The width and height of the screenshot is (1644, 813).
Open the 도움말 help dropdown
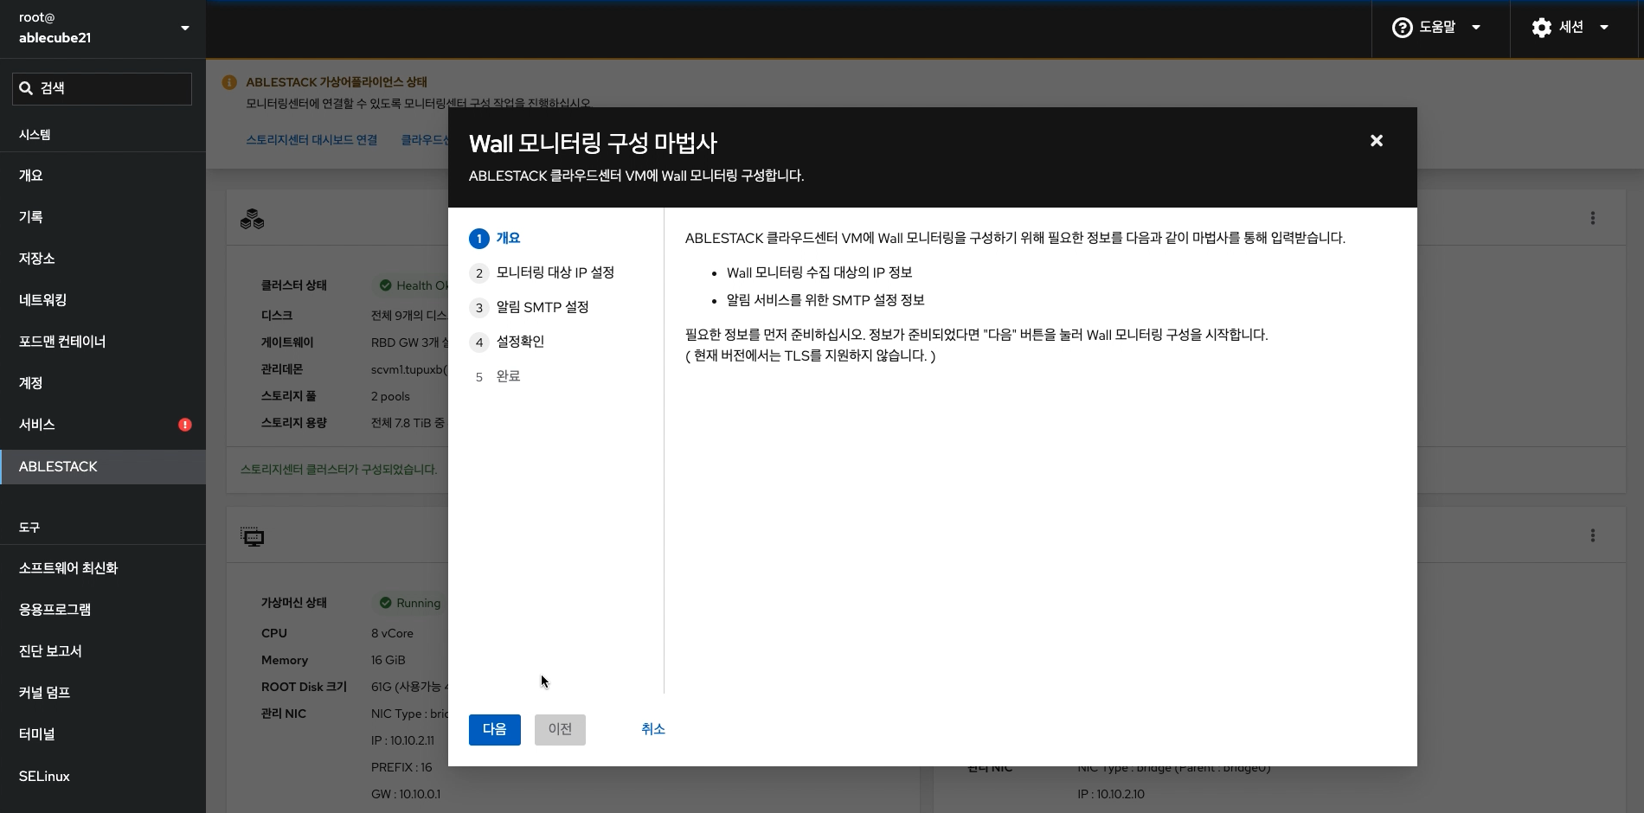(1437, 28)
